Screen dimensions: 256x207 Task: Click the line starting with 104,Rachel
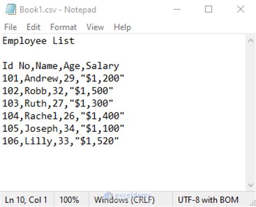(63, 116)
